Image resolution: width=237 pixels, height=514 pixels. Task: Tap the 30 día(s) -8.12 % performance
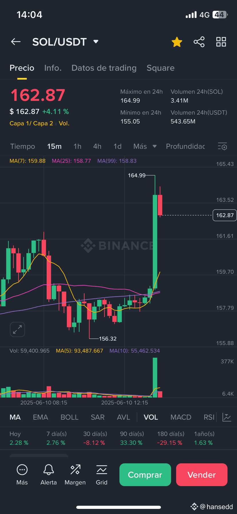tap(95, 438)
